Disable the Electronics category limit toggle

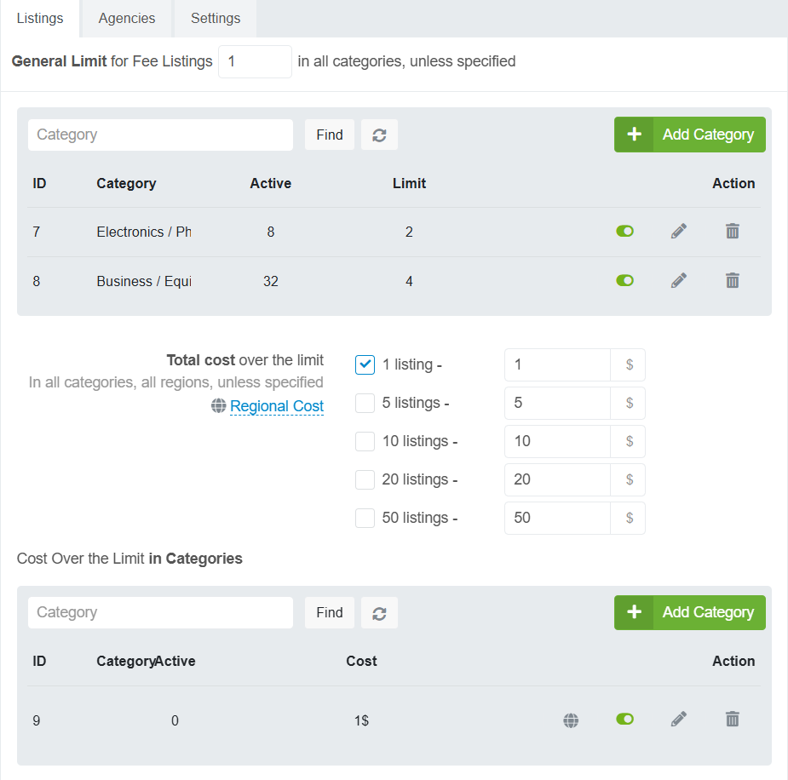[624, 231]
